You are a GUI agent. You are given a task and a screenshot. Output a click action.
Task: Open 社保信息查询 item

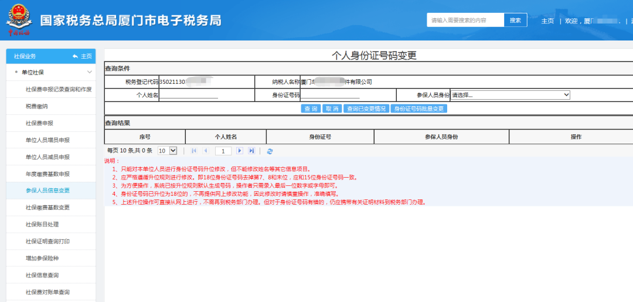pyautogui.click(x=42, y=276)
